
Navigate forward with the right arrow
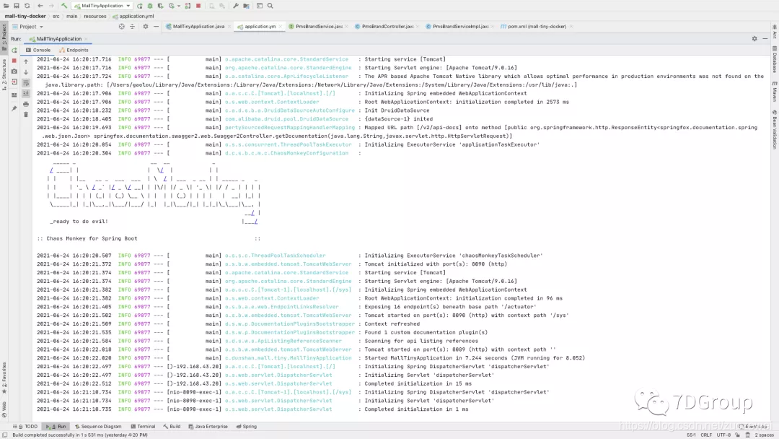pos(50,6)
